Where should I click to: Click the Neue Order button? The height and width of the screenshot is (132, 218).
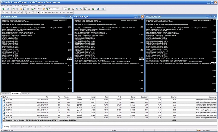[x=36, y=9]
